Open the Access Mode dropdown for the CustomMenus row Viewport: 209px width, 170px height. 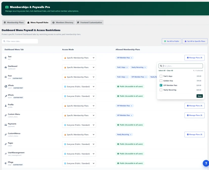[79, 134]
